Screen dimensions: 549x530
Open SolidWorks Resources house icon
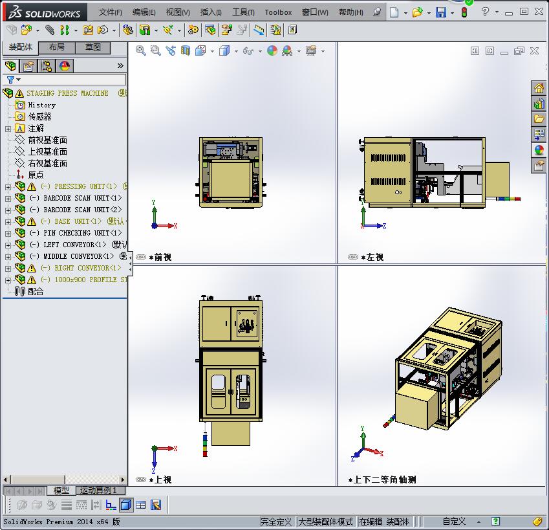[539, 88]
